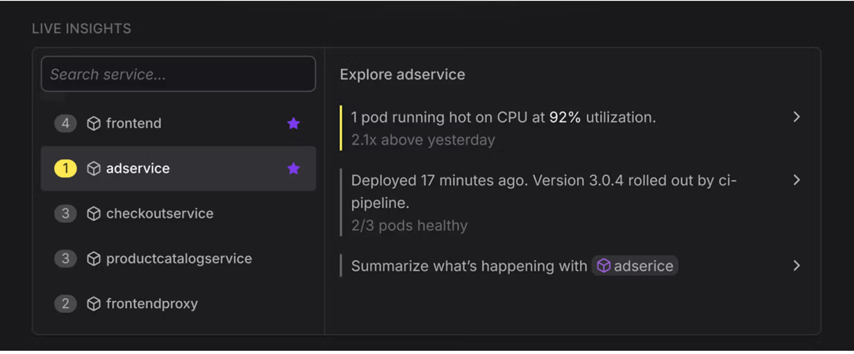Unfavorite frontend with its purple star
The width and height of the screenshot is (854, 354).
pos(293,123)
